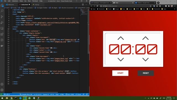The image size is (177, 100).
Task: Open the ICONS bookmark folder
Action: click(x=136, y=9)
